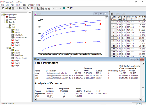Open Raw Data in the tree
The width and height of the screenshot is (146, 105).
(12, 20)
